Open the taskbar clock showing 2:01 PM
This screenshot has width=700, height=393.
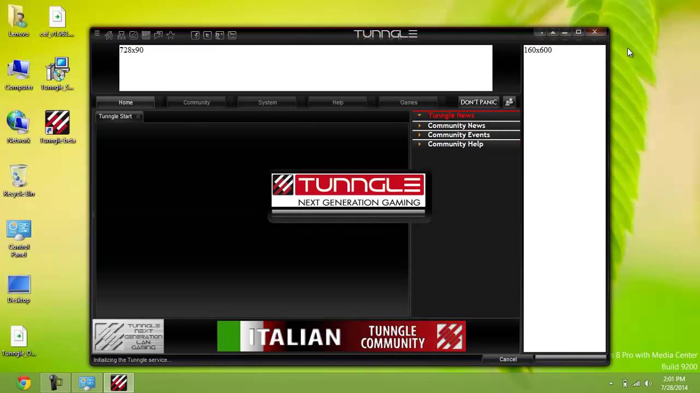coord(674,383)
